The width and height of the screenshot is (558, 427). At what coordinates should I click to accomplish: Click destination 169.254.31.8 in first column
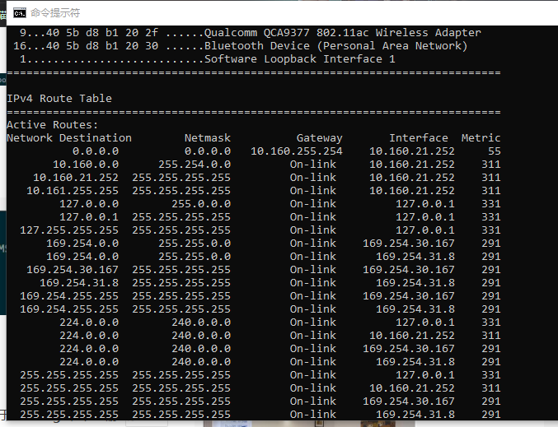tap(79, 283)
